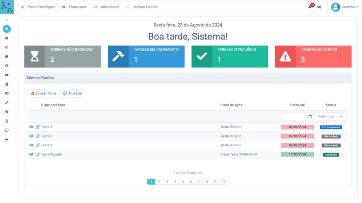The width and height of the screenshot is (362, 203).
Task: Click the eye icon for Teste Ricardo task
Action: click(31, 154)
